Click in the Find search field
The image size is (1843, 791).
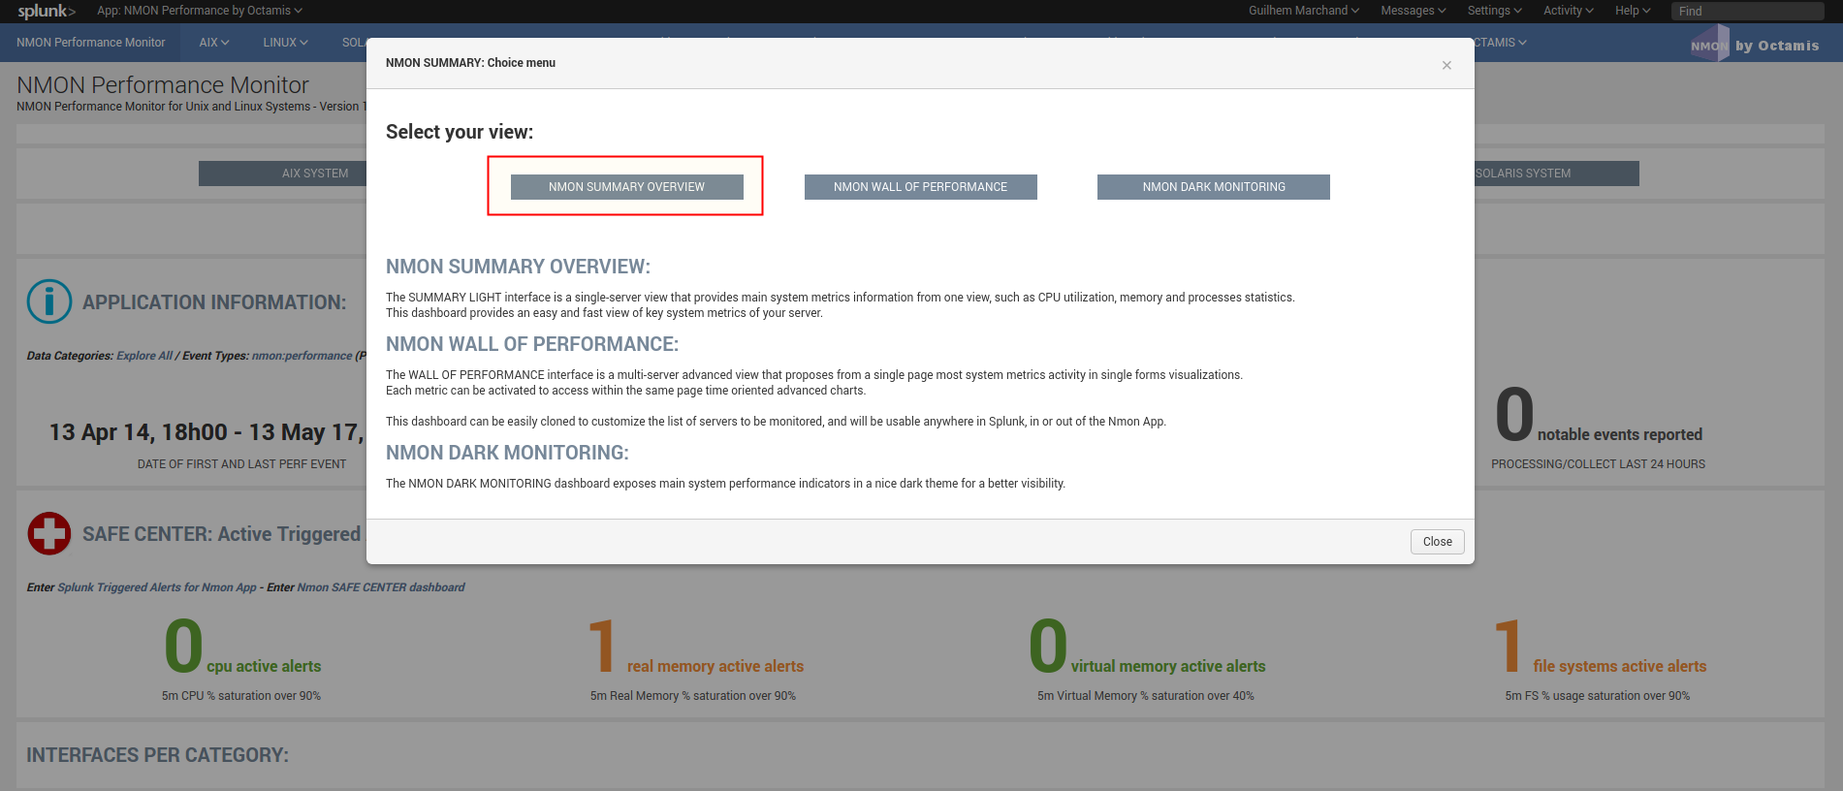1747,12
